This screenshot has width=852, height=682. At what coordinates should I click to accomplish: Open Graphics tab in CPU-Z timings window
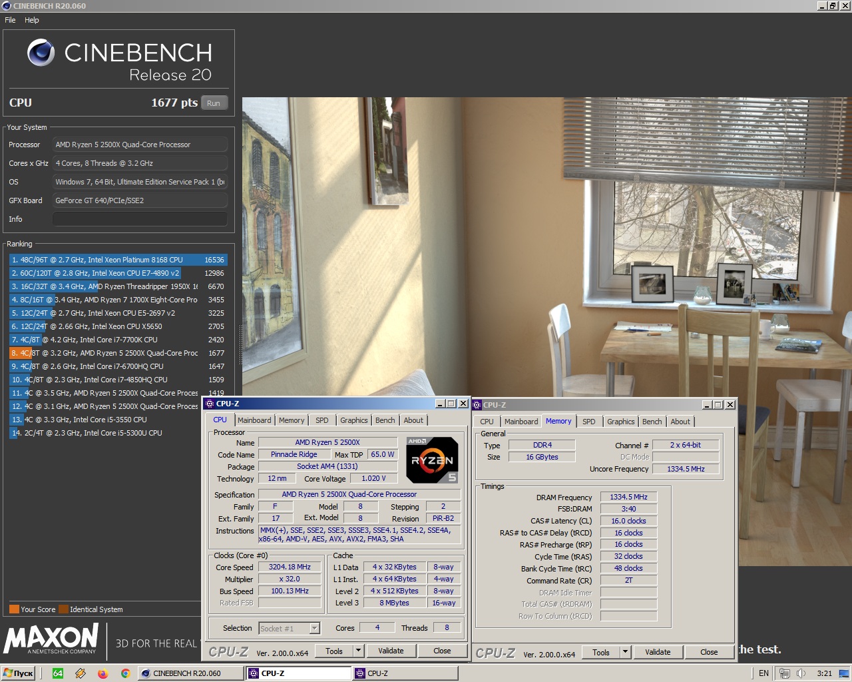[x=621, y=422]
